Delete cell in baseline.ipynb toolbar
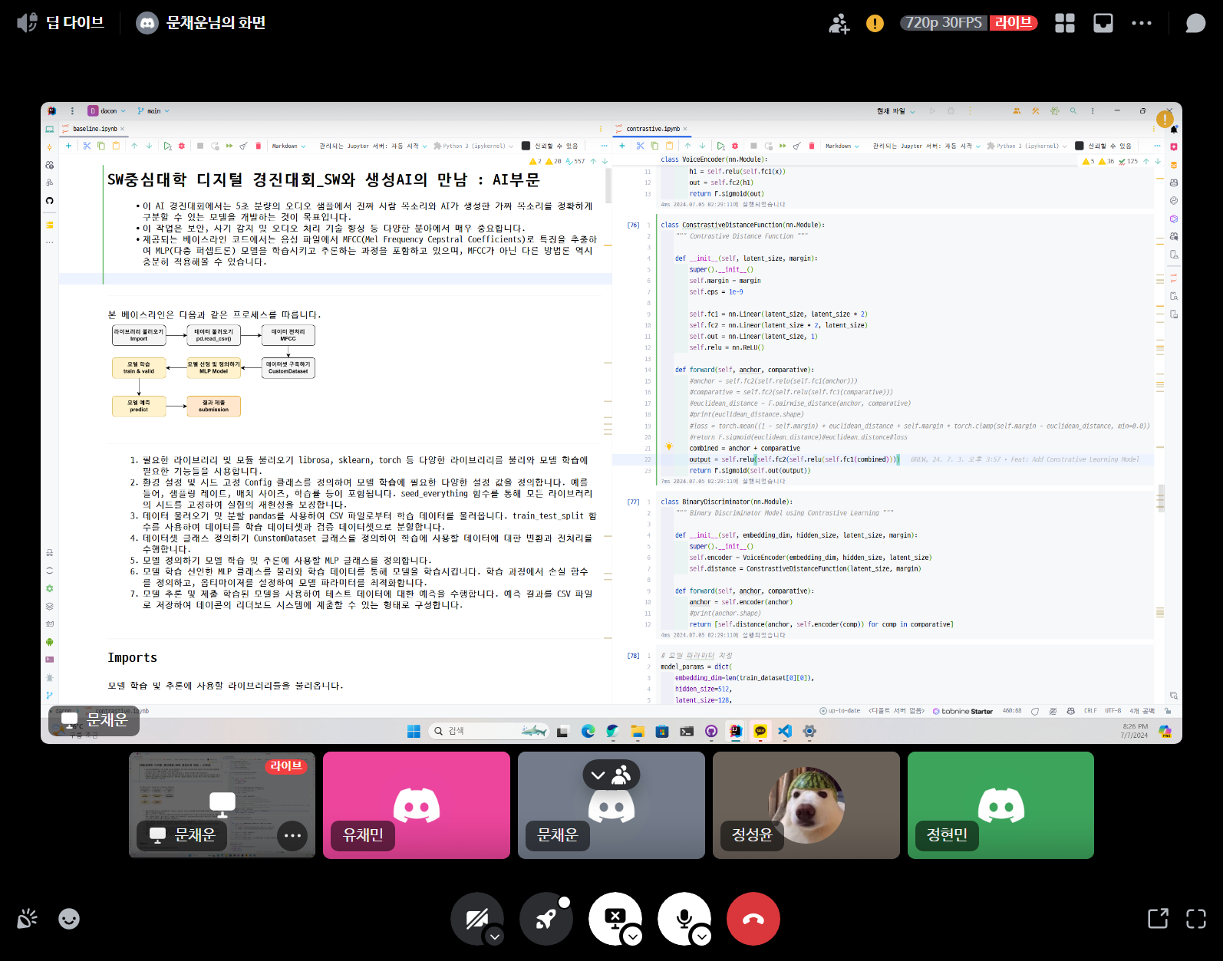This screenshot has height=961, width=1223. 259,146
